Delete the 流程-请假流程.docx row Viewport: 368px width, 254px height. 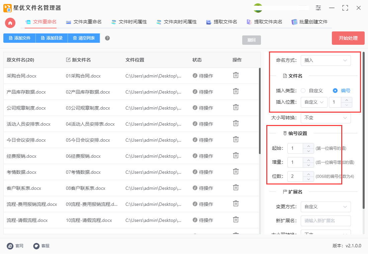[x=236, y=220]
